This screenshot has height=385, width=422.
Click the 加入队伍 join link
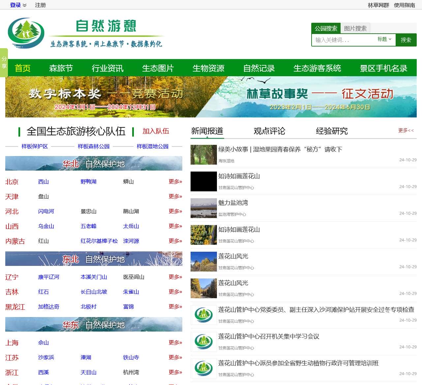[x=156, y=131]
